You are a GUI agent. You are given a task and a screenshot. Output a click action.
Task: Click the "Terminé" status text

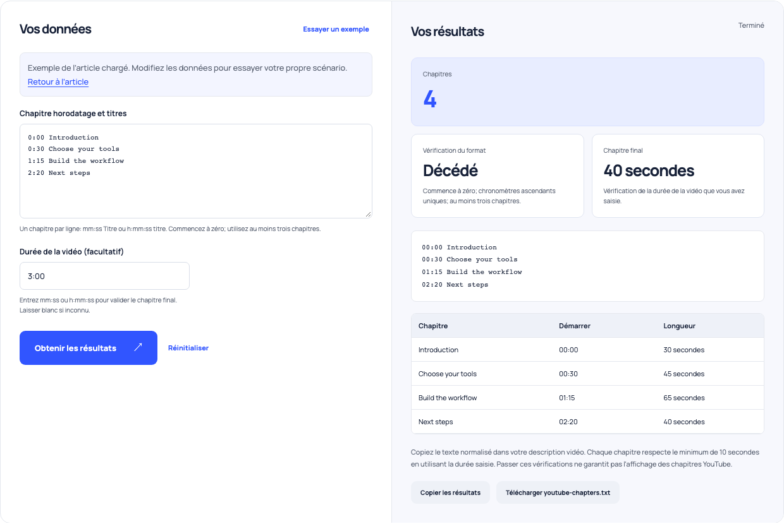click(751, 26)
